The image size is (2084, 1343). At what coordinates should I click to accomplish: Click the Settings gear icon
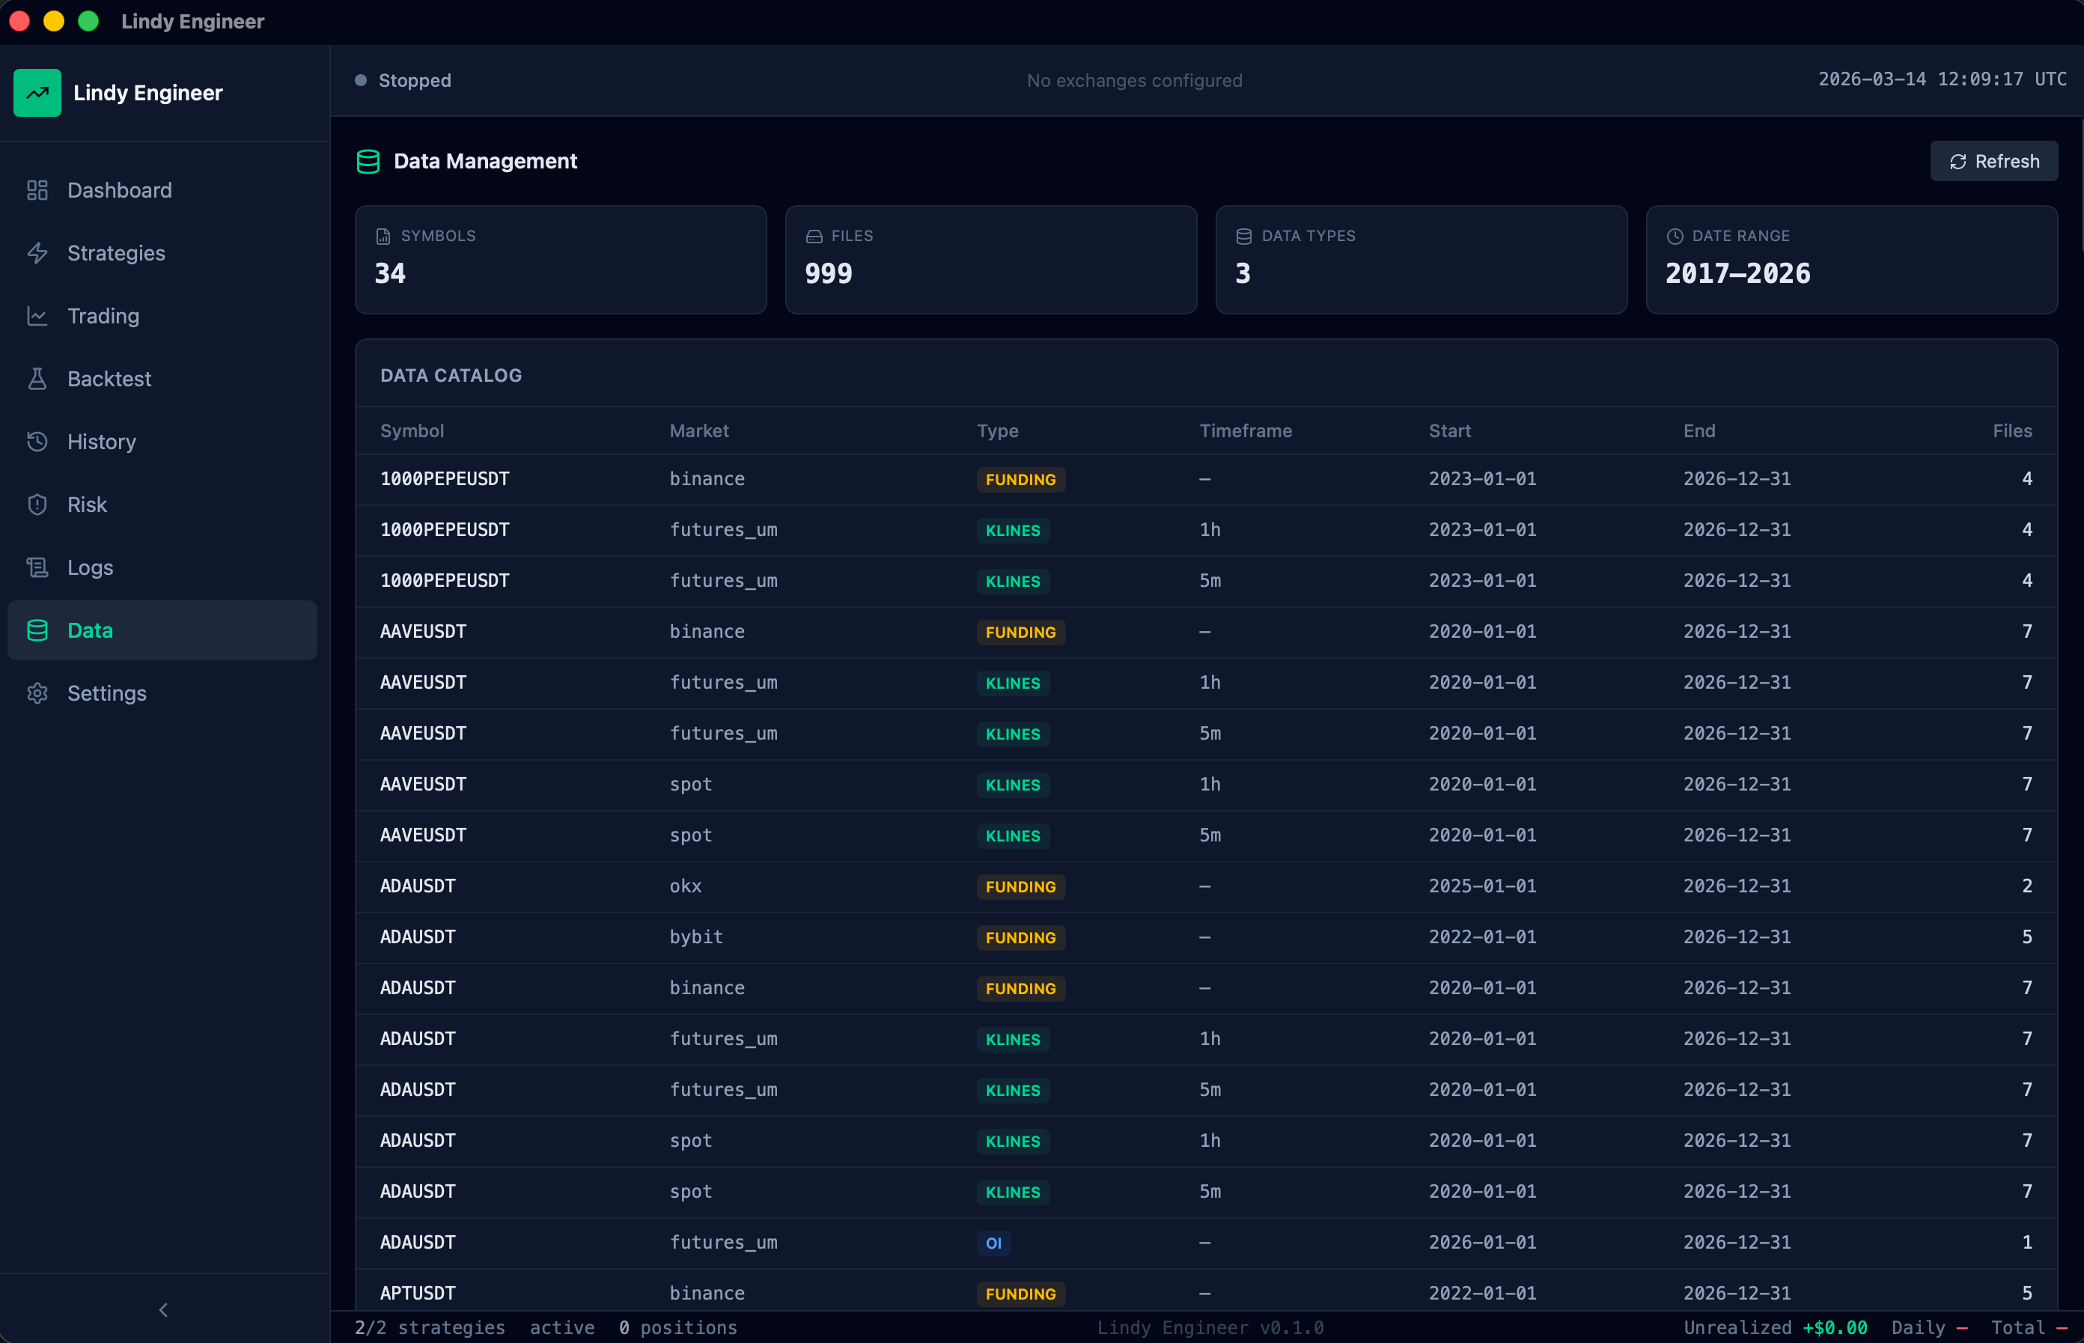coord(37,693)
